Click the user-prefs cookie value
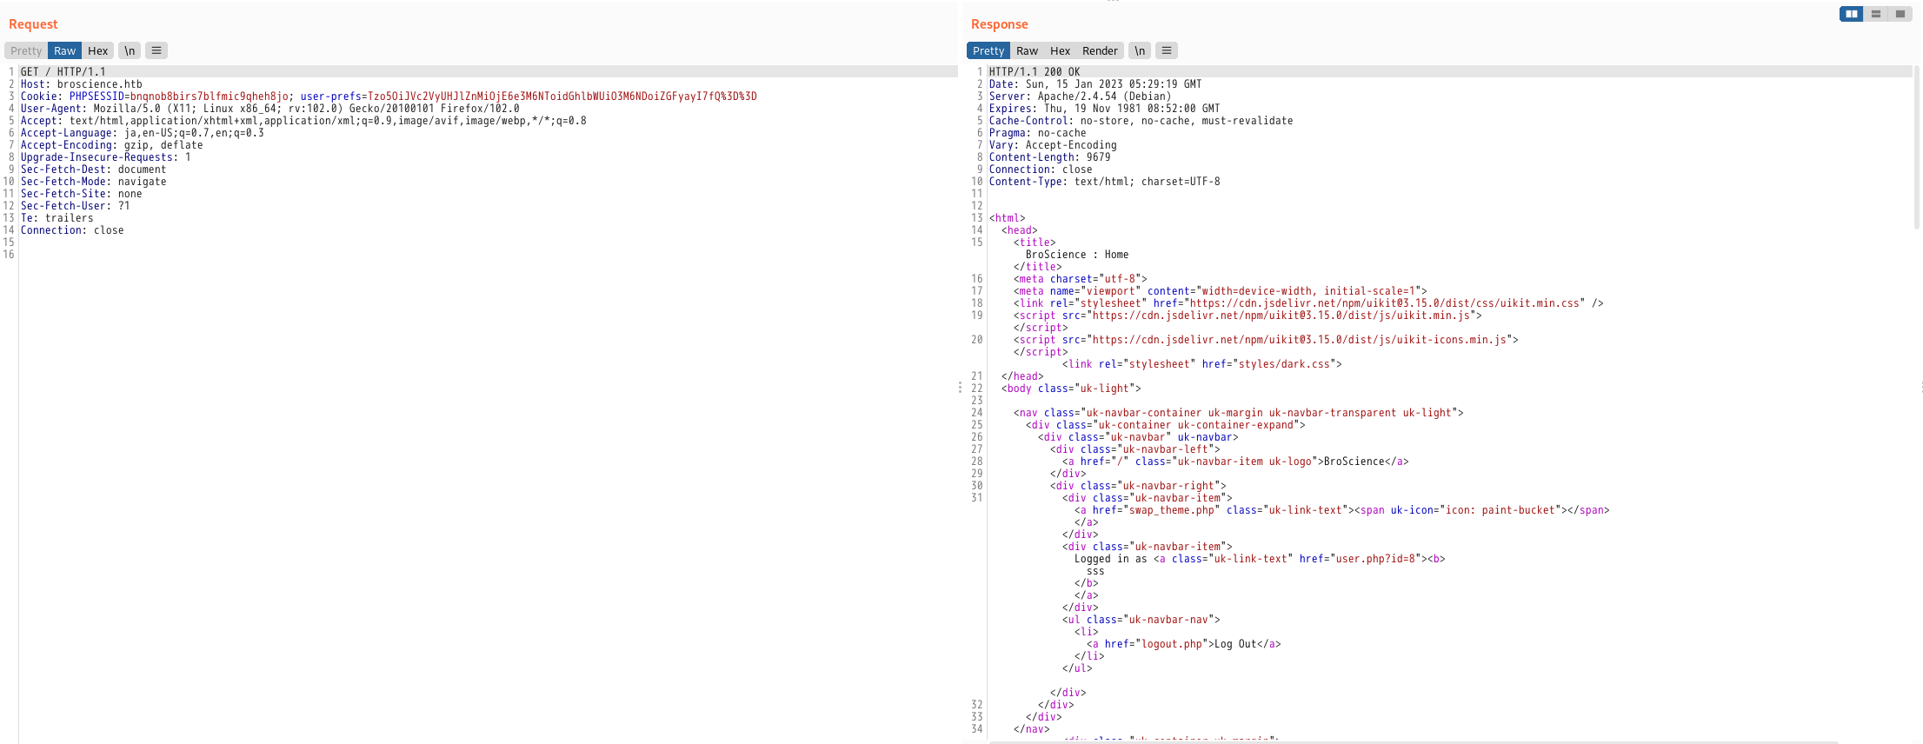The width and height of the screenshot is (1923, 744). tap(562, 96)
